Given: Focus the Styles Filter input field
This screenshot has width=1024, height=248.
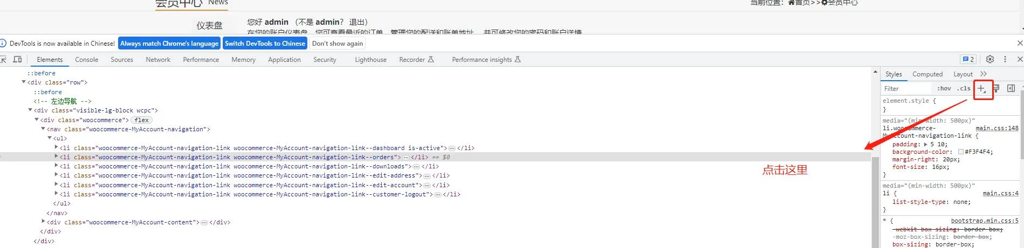Looking at the screenshot, I should pyautogui.click(x=906, y=89).
